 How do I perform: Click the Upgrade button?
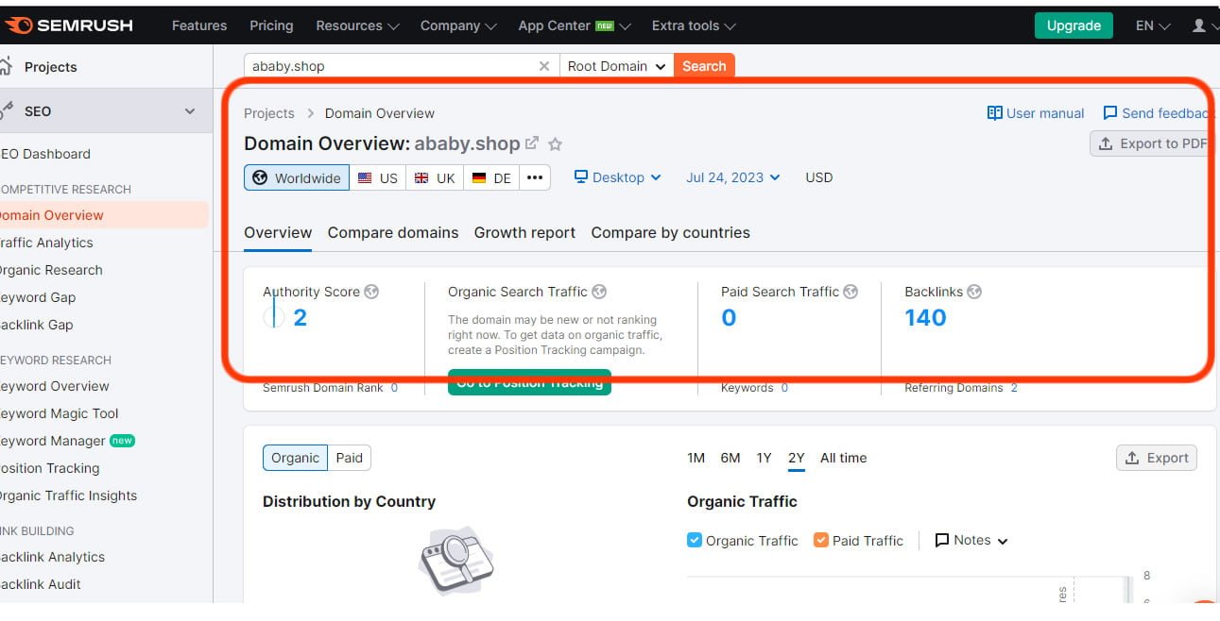point(1074,25)
